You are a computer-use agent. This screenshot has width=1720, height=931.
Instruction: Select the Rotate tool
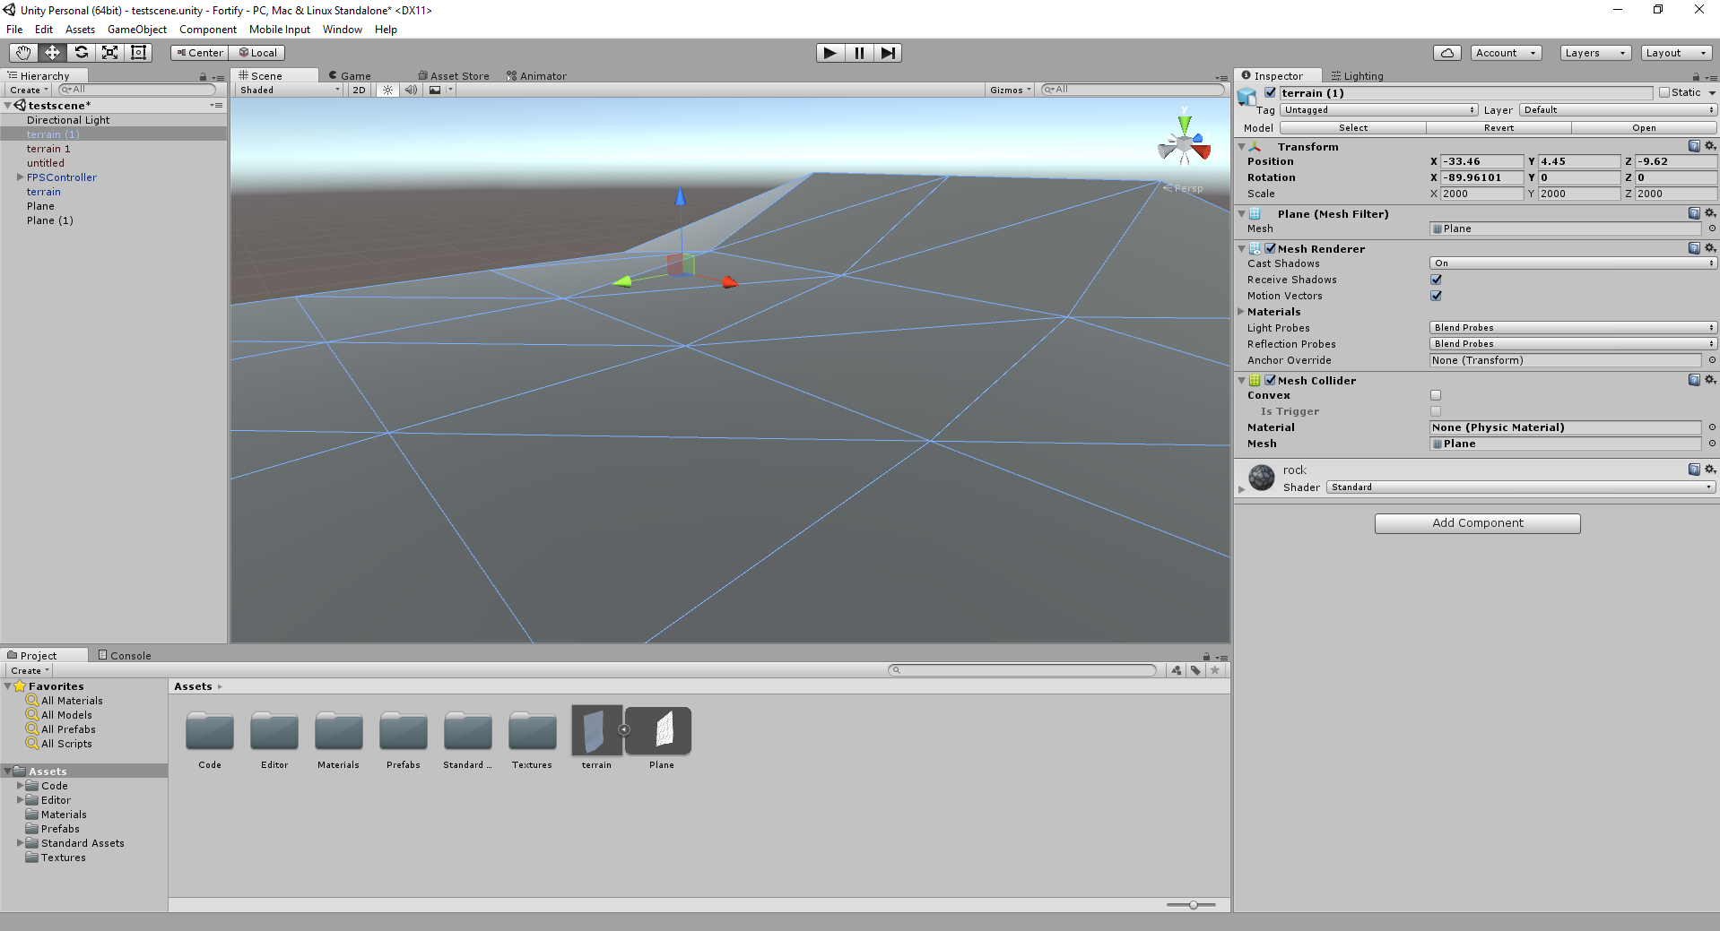click(81, 53)
